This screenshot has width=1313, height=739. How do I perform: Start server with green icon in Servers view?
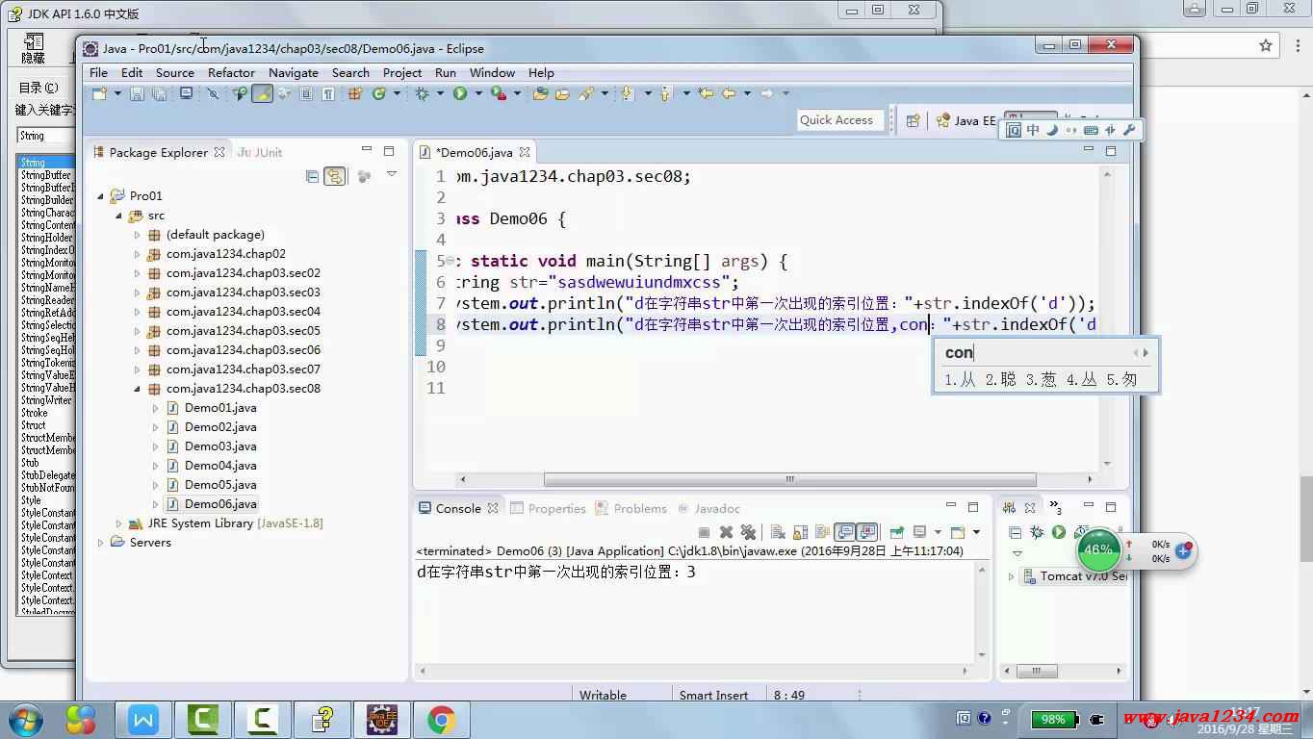point(1059,532)
